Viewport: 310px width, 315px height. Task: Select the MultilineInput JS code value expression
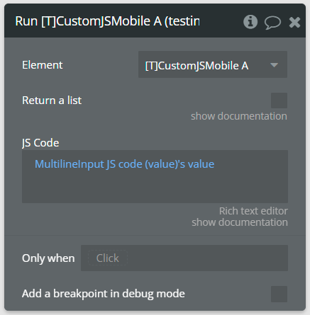[124, 164]
